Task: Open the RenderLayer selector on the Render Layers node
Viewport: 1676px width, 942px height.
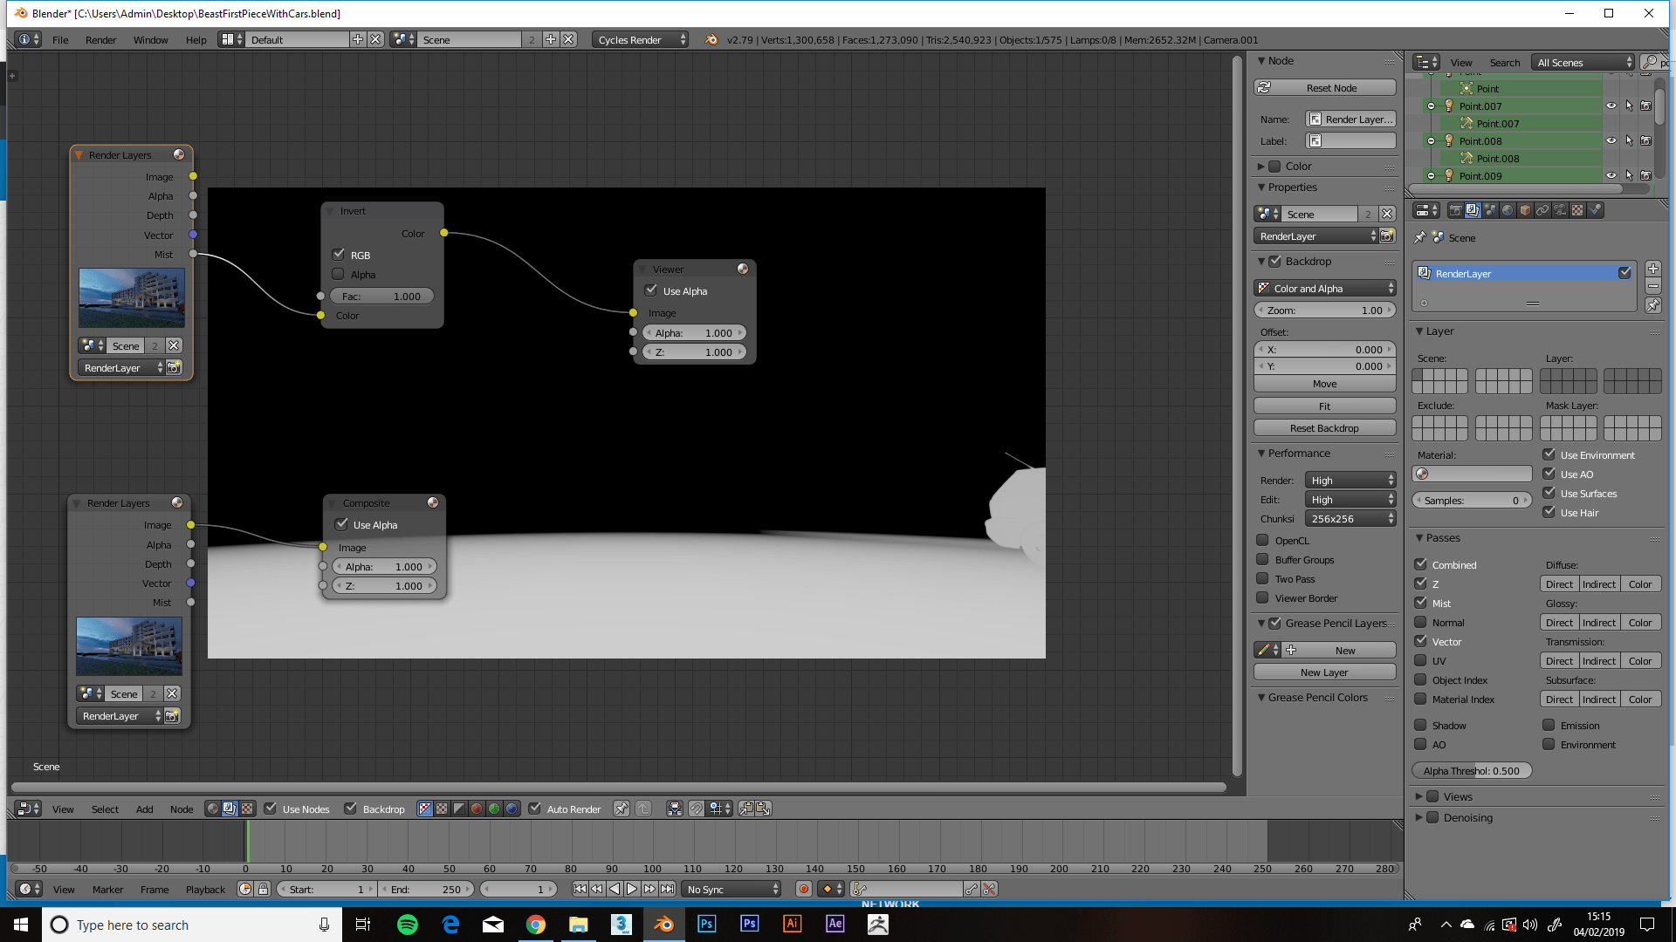Action: 120,367
